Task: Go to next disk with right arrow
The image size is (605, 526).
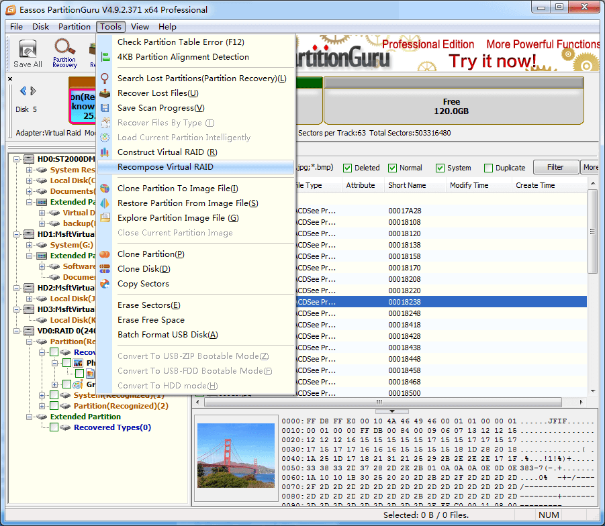Action: tap(33, 91)
